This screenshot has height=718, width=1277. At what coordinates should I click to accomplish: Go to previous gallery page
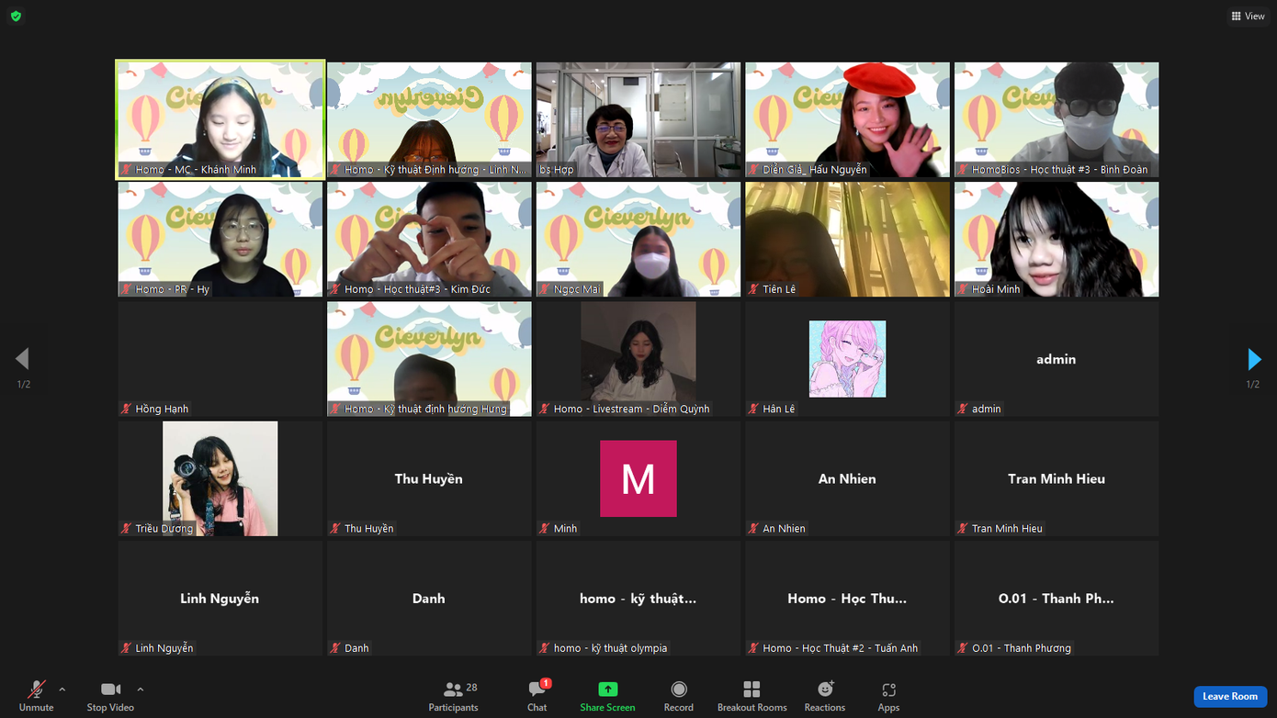(23, 359)
